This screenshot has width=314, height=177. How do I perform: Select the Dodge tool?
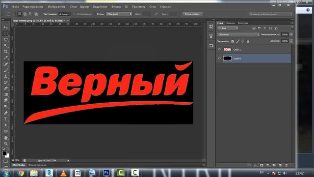6,107
